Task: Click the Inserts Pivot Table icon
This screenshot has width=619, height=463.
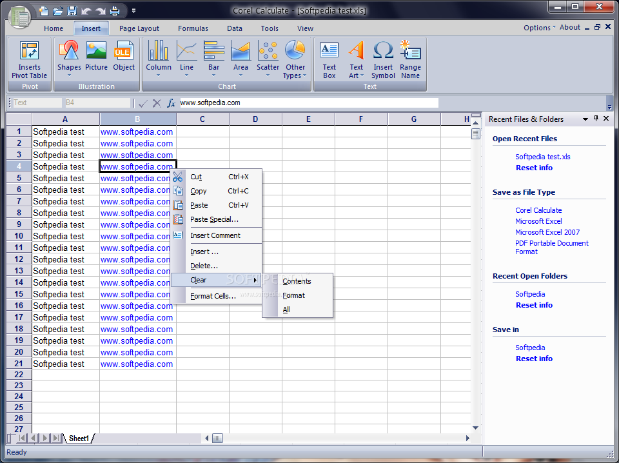Action: point(29,52)
